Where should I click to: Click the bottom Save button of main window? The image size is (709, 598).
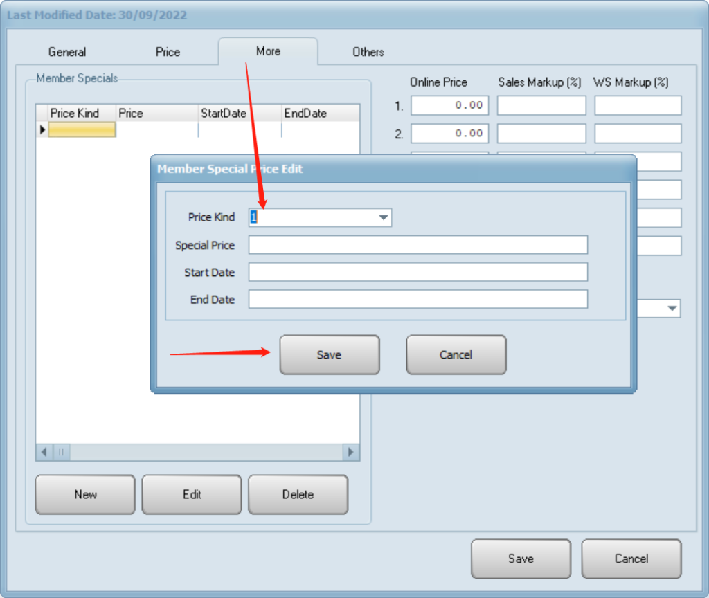521,559
